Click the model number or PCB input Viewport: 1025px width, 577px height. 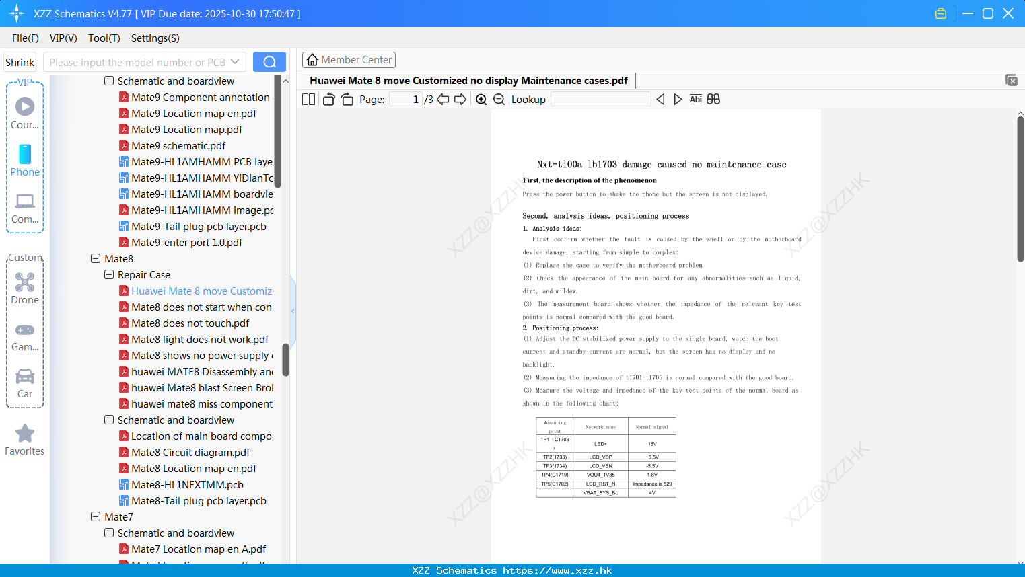click(137, 62)
